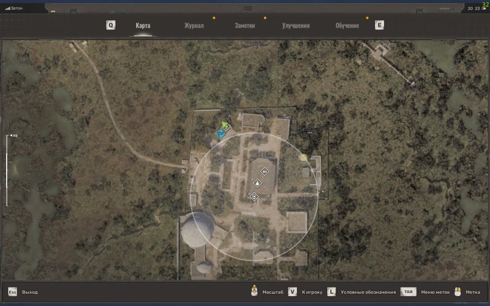
Task: Open the Улучшения tab
Action: coord(296,26)
